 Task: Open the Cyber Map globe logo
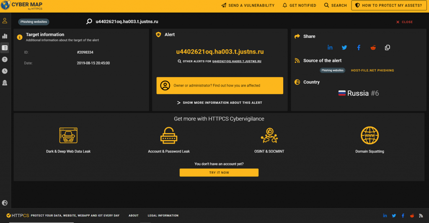coord(5,5)
